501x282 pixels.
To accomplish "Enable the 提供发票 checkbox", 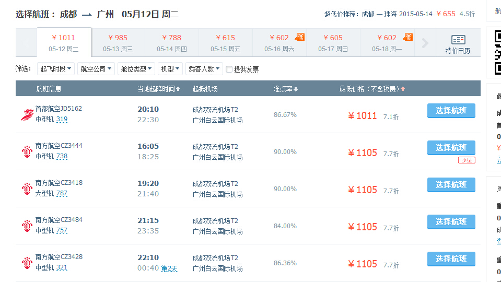I will 229,69.
